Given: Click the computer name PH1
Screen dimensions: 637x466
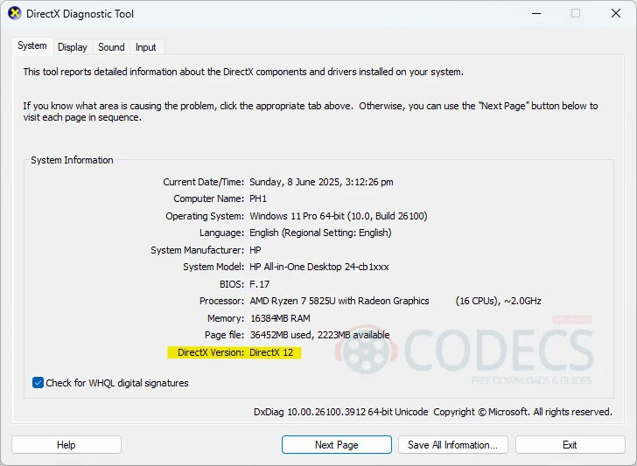Looking at the screenshot, I should click(x=258, y=199).
